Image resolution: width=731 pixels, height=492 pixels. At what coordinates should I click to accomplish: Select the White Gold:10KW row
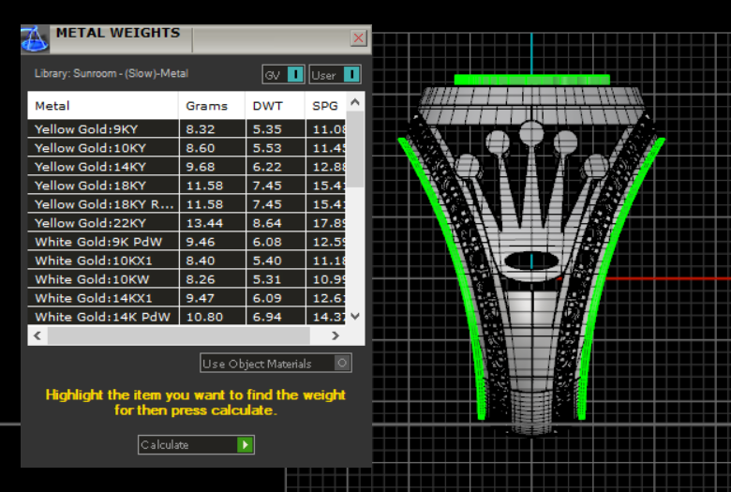(x=103, y=279)
